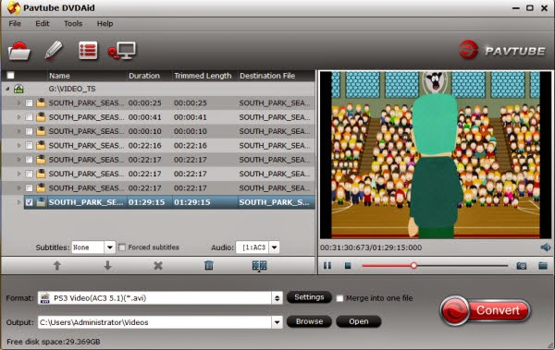Pause the preview playback
Viewport: 555px width, 350px height.
coord(327,266)
